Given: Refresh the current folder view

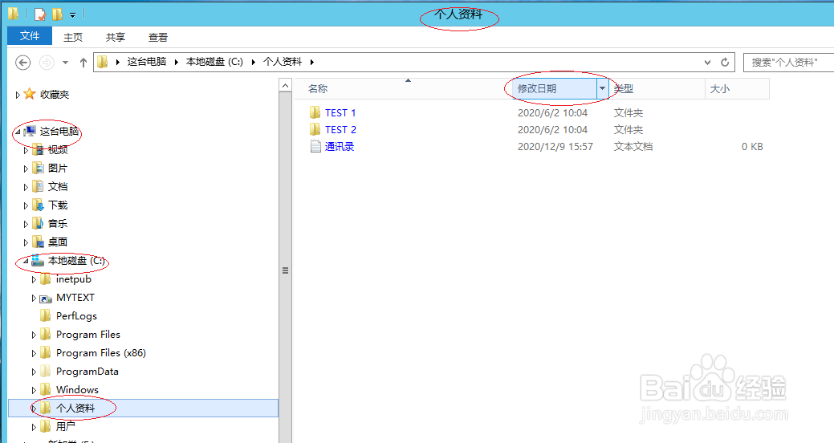Looking at the screenshot, I should coord(724,63).
